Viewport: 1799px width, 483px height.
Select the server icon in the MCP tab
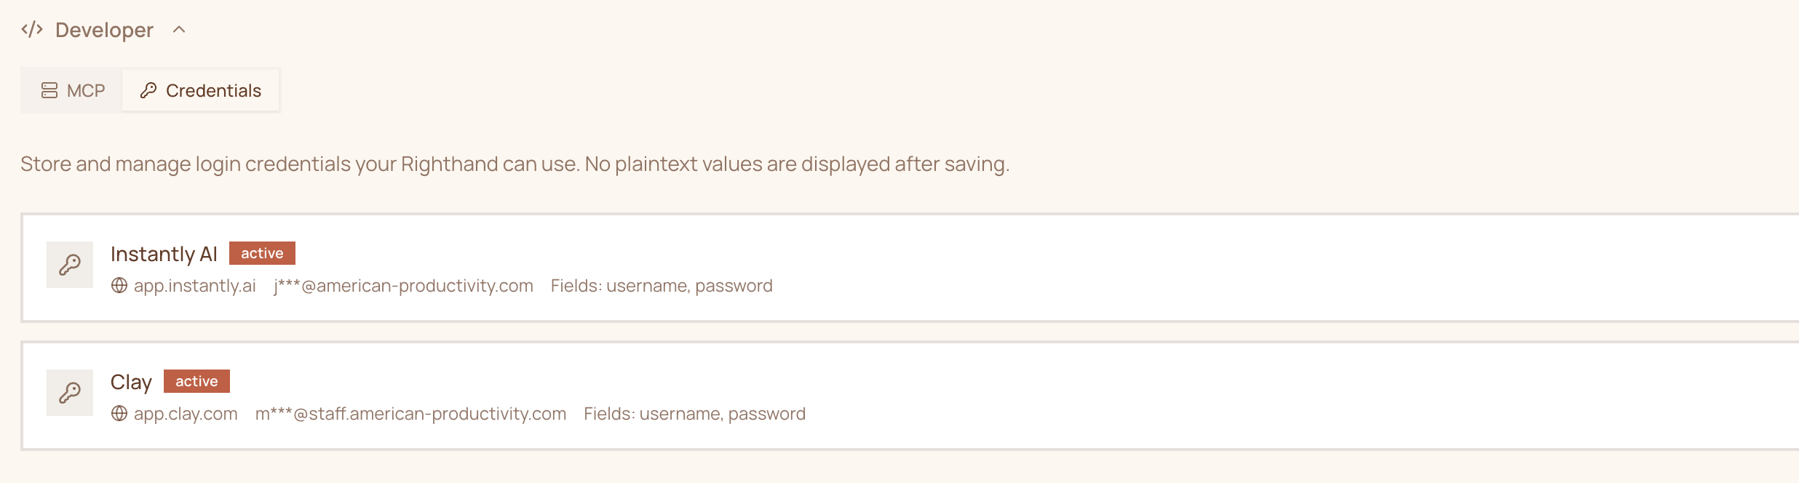[x=48, y=90]
